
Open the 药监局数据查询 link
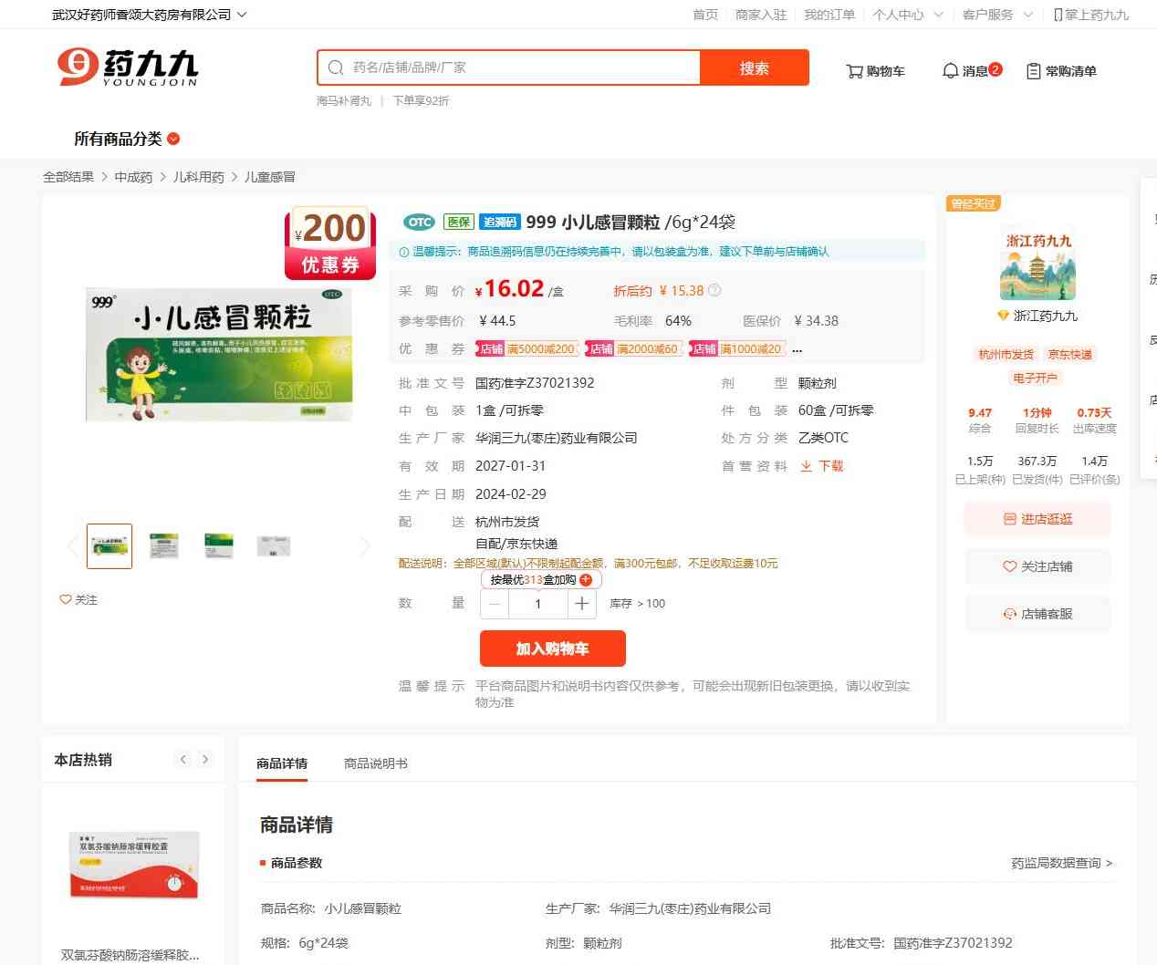(1061, 863)
